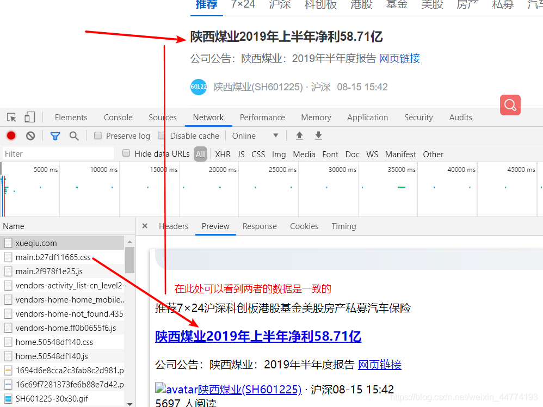Screen dimensions: 543x407
Task: Filter requests by WS type
Action: [372, 154]
